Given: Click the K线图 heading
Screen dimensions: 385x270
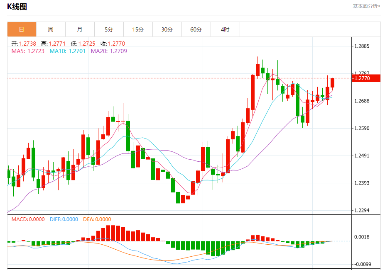Looking at the screenshot, I should 17,7.
